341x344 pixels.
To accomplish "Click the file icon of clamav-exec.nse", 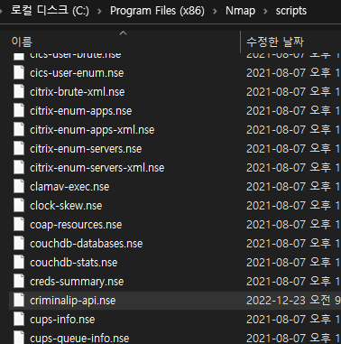I will click(x=19, y=187).
